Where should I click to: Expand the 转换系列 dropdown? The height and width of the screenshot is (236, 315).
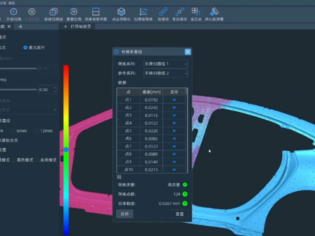pos(165,64)
